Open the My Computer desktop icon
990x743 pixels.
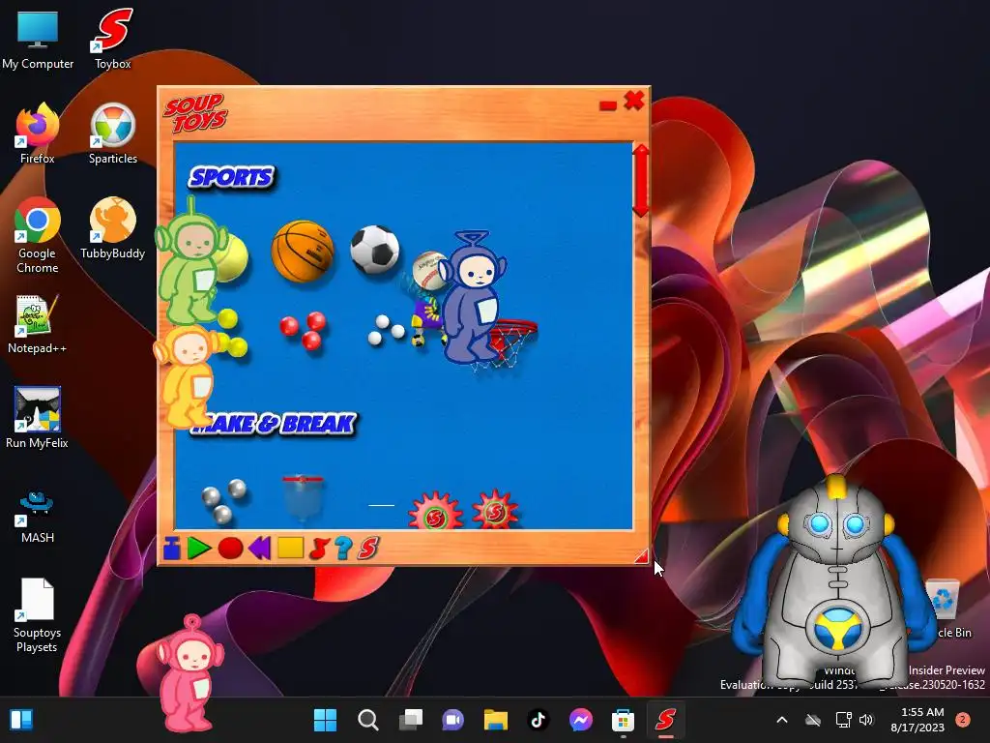pos(38,40)
